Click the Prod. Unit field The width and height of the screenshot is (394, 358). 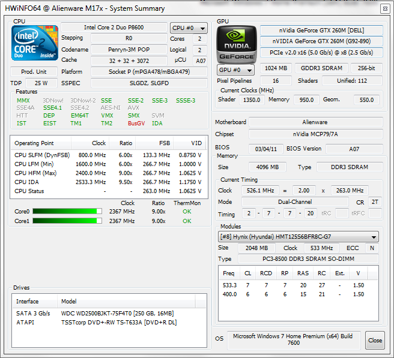point(34,72)
